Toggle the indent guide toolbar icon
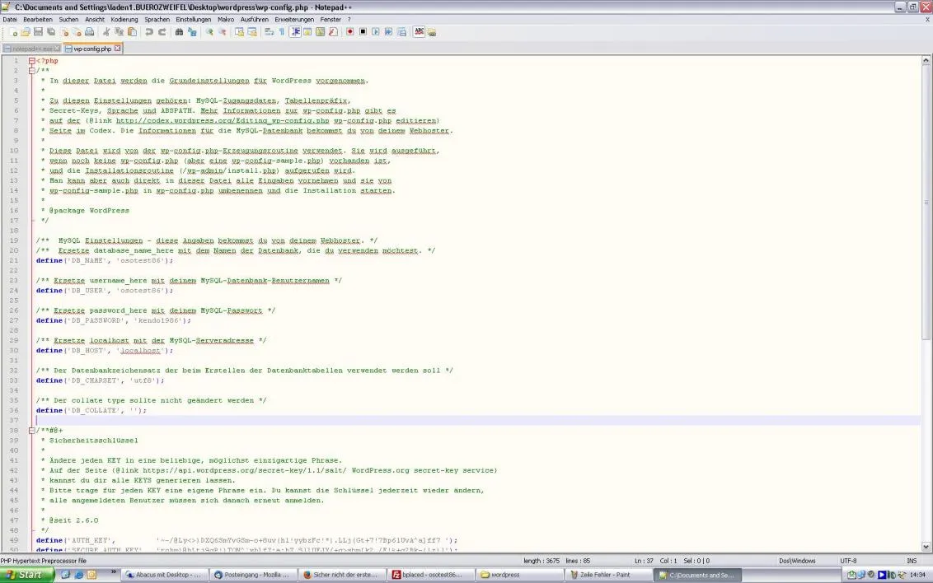 [295, 31]
